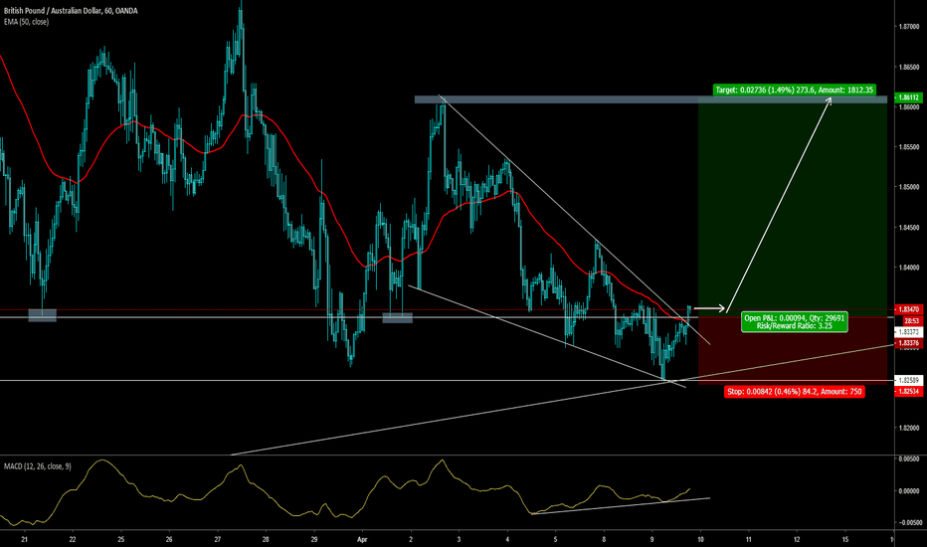Click the dark red 1.83376 price tag
The width and height of the screenshot is (927, 547).
(x=908, y=343)
